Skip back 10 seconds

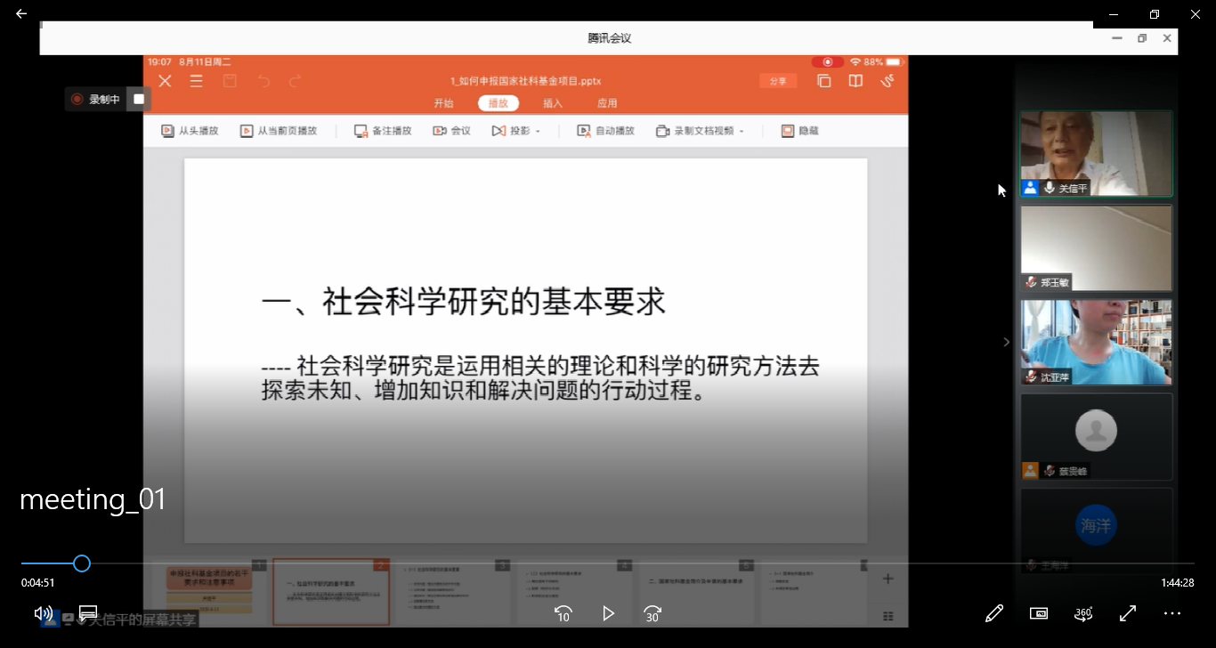tap(563, 613)
